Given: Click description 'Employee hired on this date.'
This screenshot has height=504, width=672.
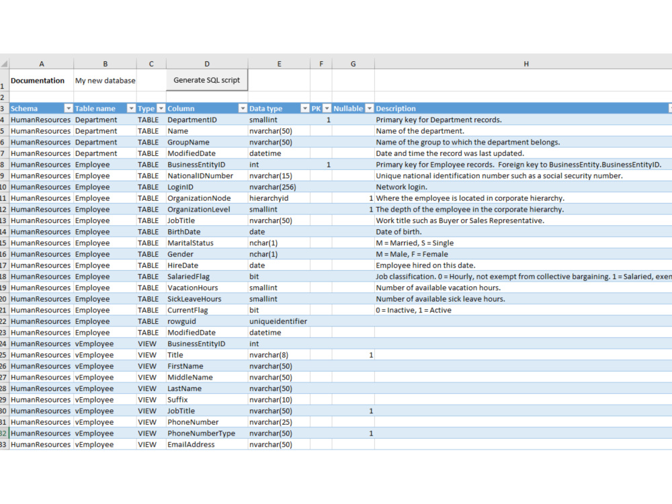Looking at the screenshot, I should 425,265.
